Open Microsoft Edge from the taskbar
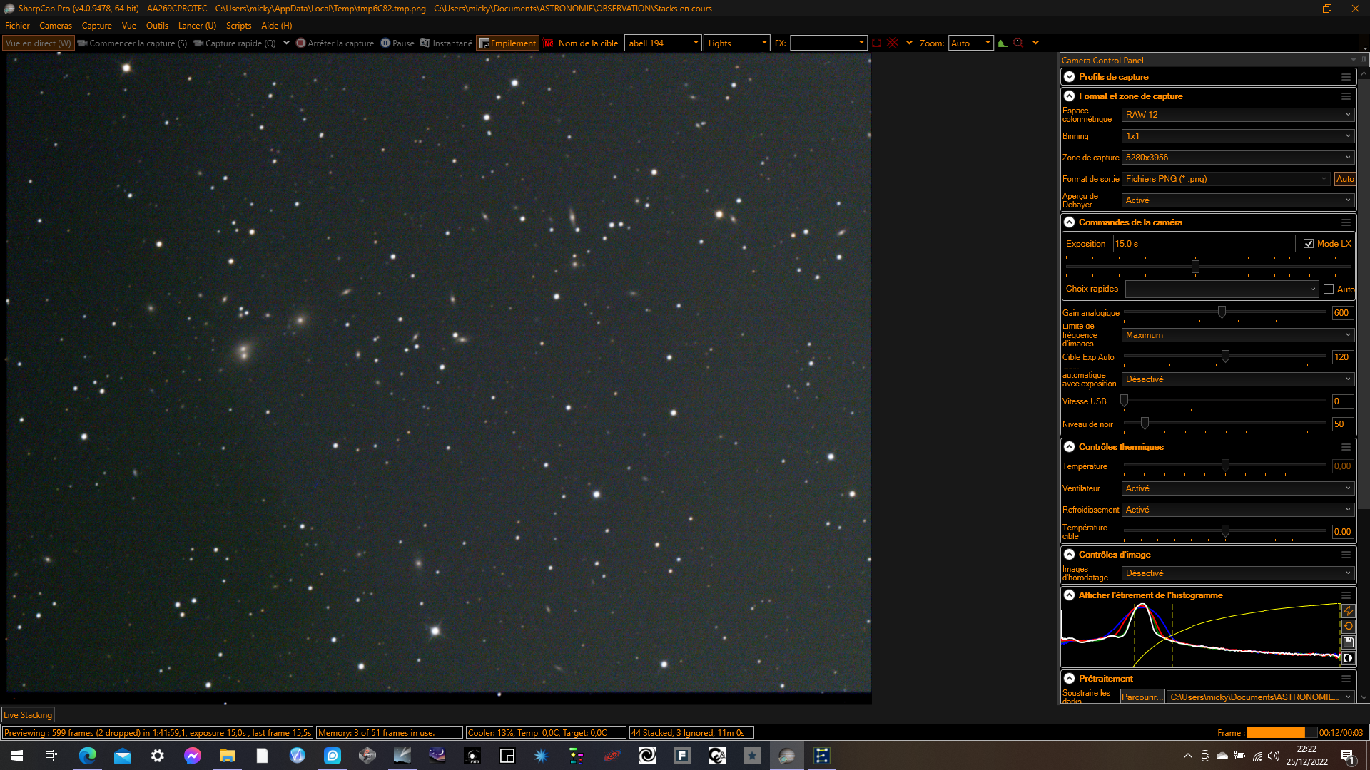The height and width of the screenshot is (770, 1370). pos(88,756)
